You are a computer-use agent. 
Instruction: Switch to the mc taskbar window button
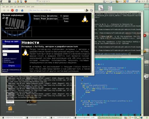[x=61, y=118]
